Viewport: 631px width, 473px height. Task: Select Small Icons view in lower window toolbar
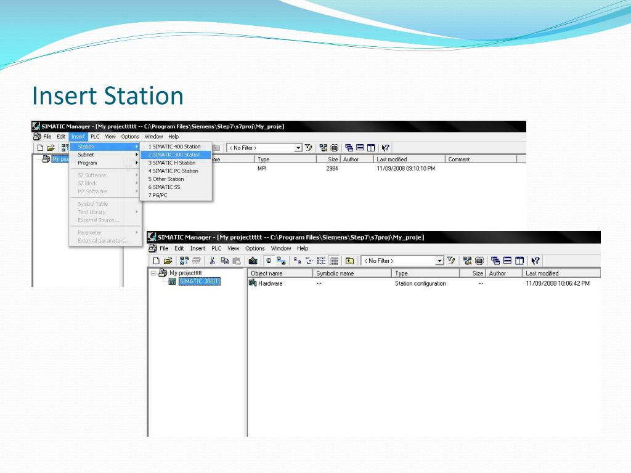[309, 261]
